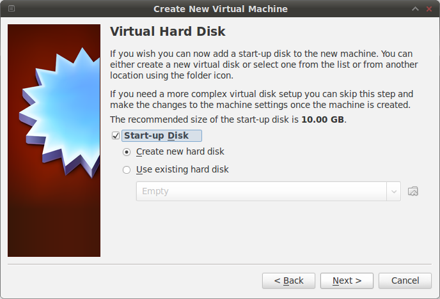Proceed by pressing the Next button
This screenshot has width=440, height=299.
coord(347,280)
